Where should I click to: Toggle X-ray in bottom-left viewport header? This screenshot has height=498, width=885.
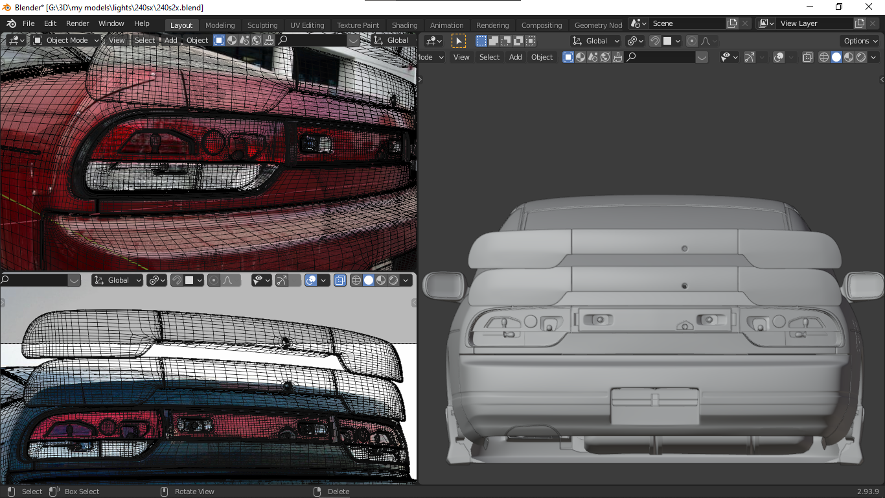[x=340, y=280]
